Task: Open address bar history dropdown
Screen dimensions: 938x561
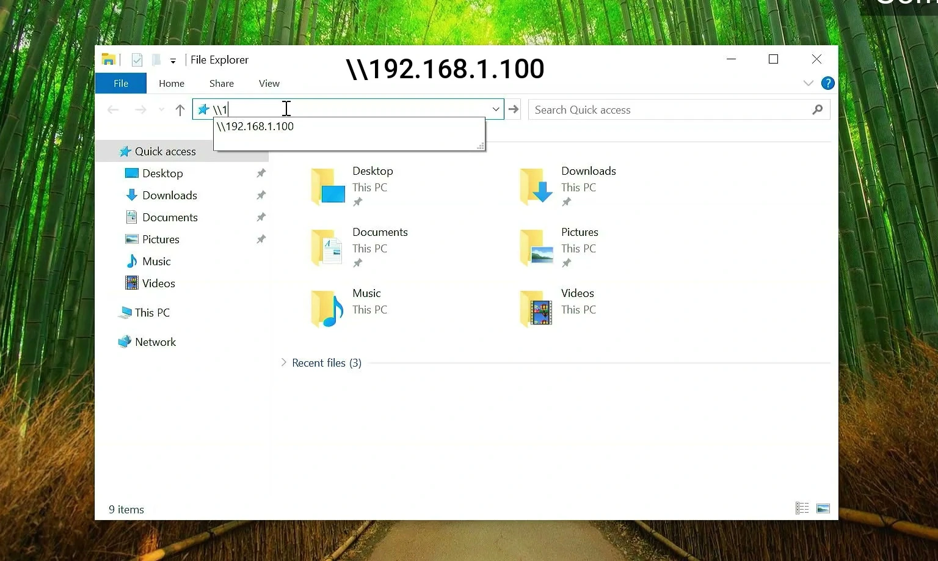Action: pyautogui.click(x=496, y=109)
